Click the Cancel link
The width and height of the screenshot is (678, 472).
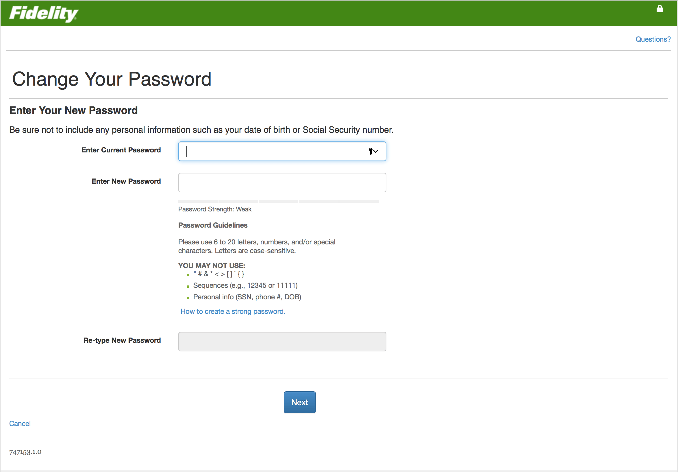(20, 423)
